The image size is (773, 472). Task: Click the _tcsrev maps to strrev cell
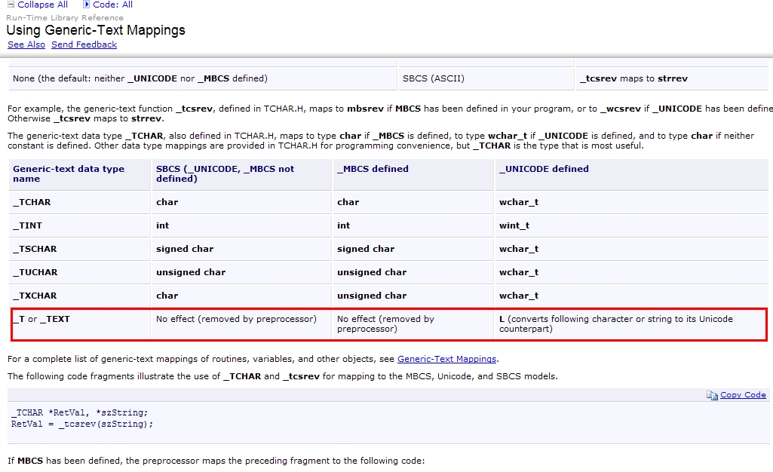[x=671, y=78]
